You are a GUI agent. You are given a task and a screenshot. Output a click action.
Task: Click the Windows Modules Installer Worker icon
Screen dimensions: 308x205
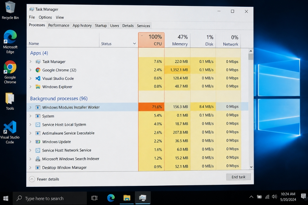pos(38,107)
